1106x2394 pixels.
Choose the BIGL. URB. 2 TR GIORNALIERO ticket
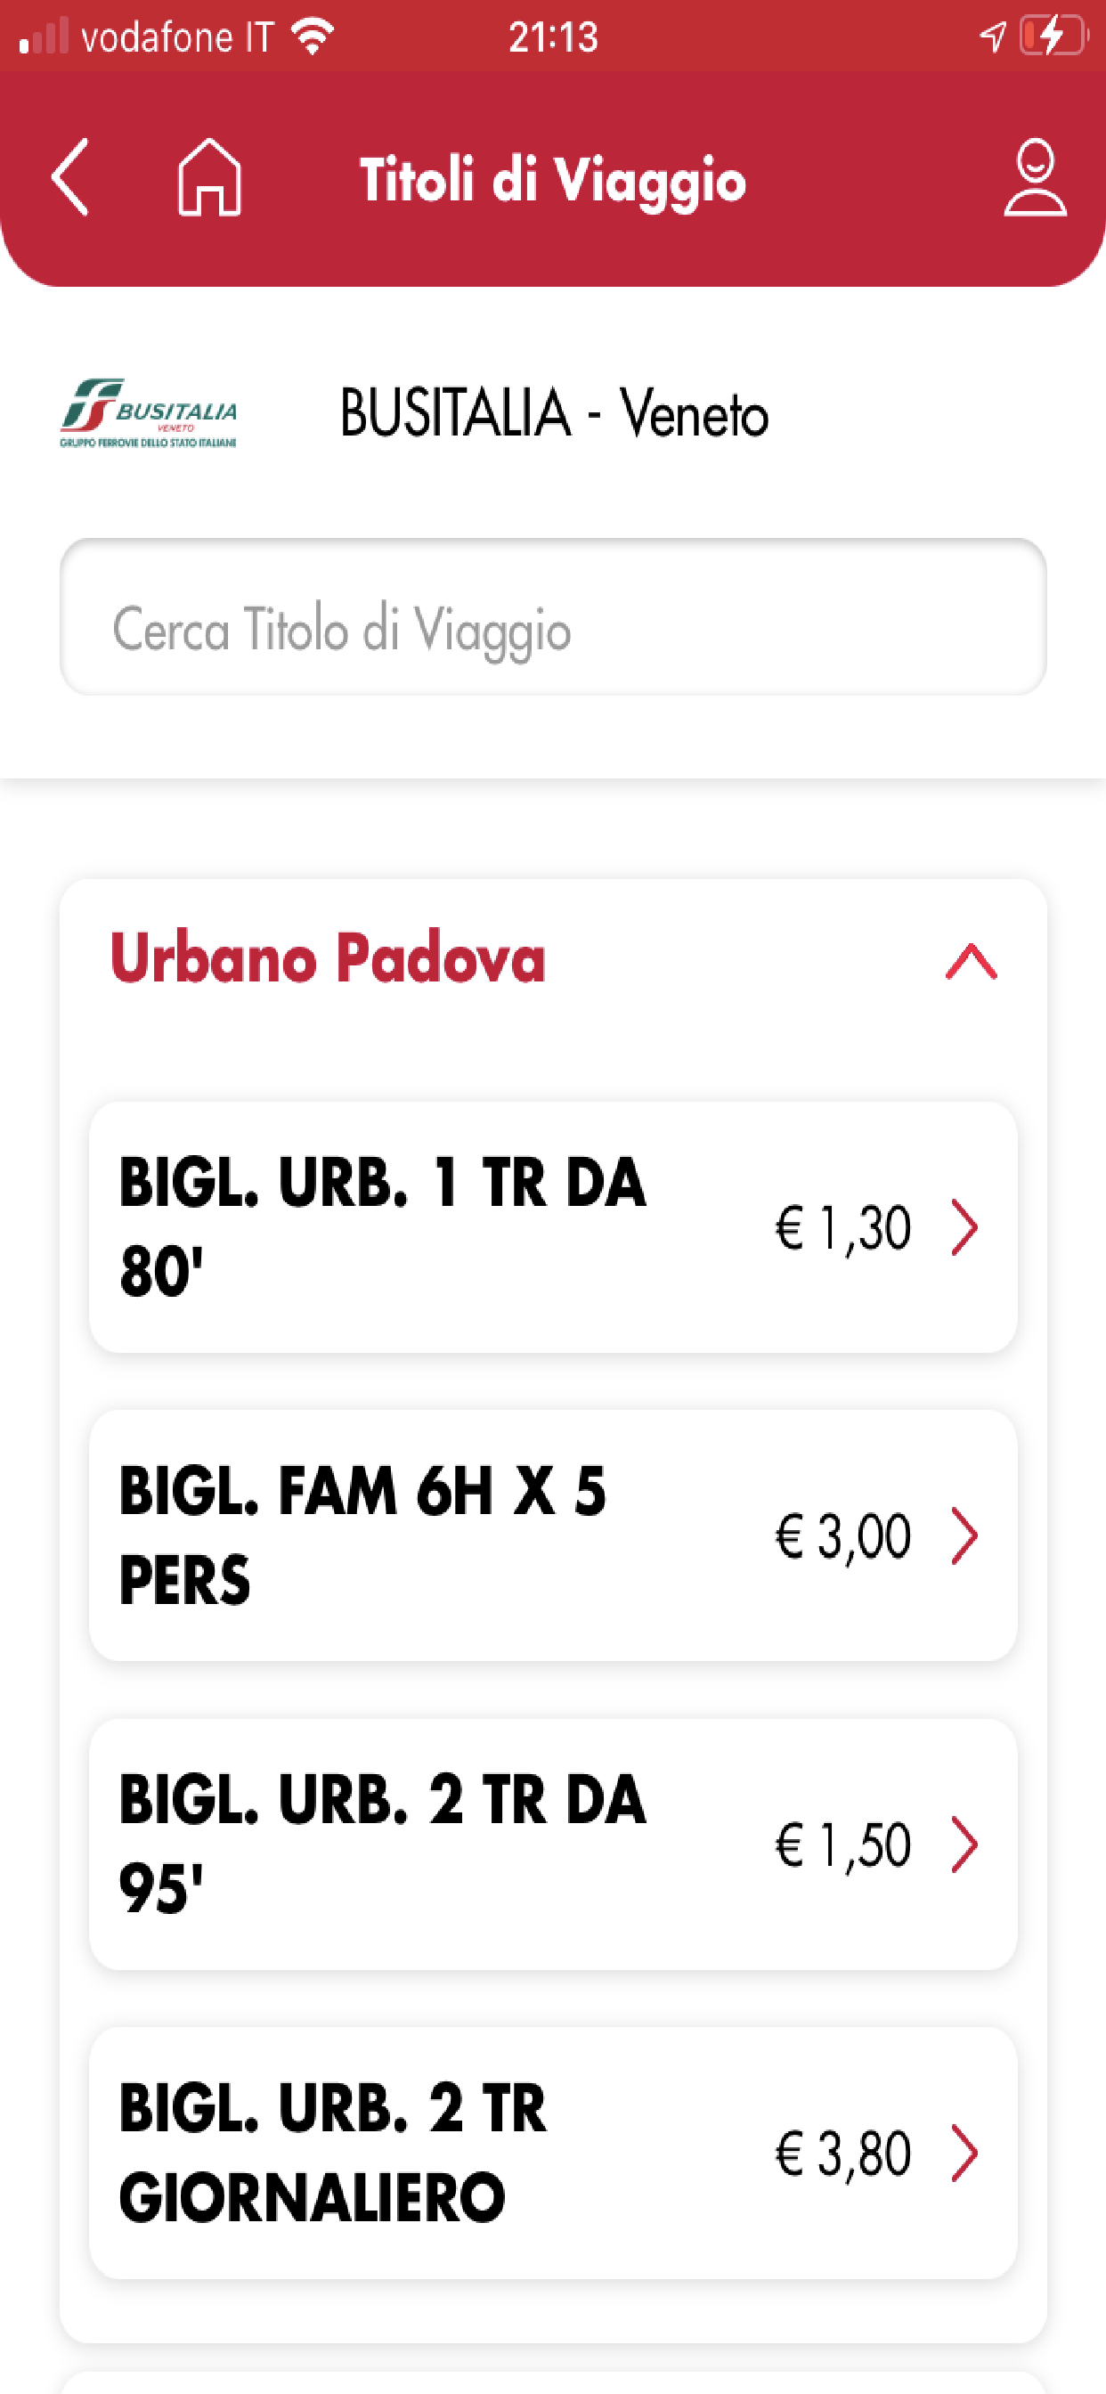click(333, 2153)
